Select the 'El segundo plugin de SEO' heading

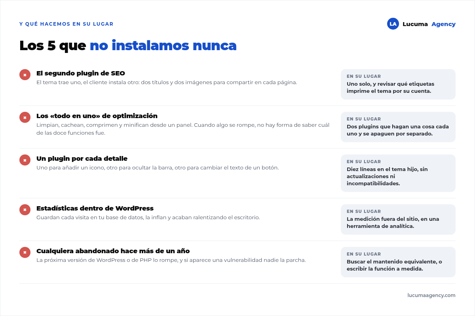(x=81, y=73)
